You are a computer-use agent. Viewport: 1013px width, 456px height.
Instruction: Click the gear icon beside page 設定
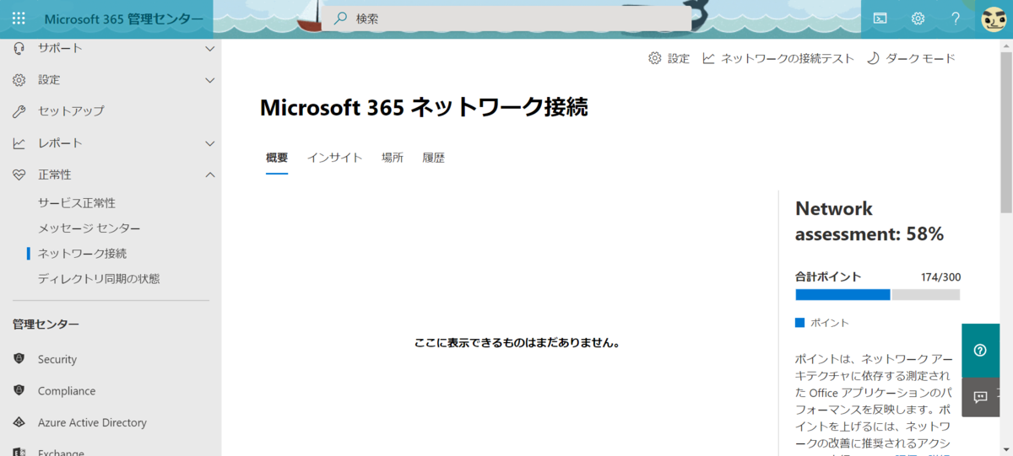[654, 58]
